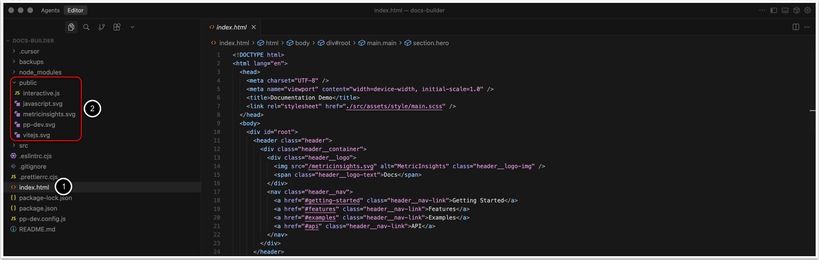The image size is (819, 260).
Task: Follow /metricinsights.svg link in code
Action: tap(341, 166)
